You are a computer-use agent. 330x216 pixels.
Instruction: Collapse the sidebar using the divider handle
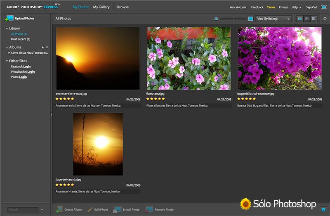coord(51,115)
